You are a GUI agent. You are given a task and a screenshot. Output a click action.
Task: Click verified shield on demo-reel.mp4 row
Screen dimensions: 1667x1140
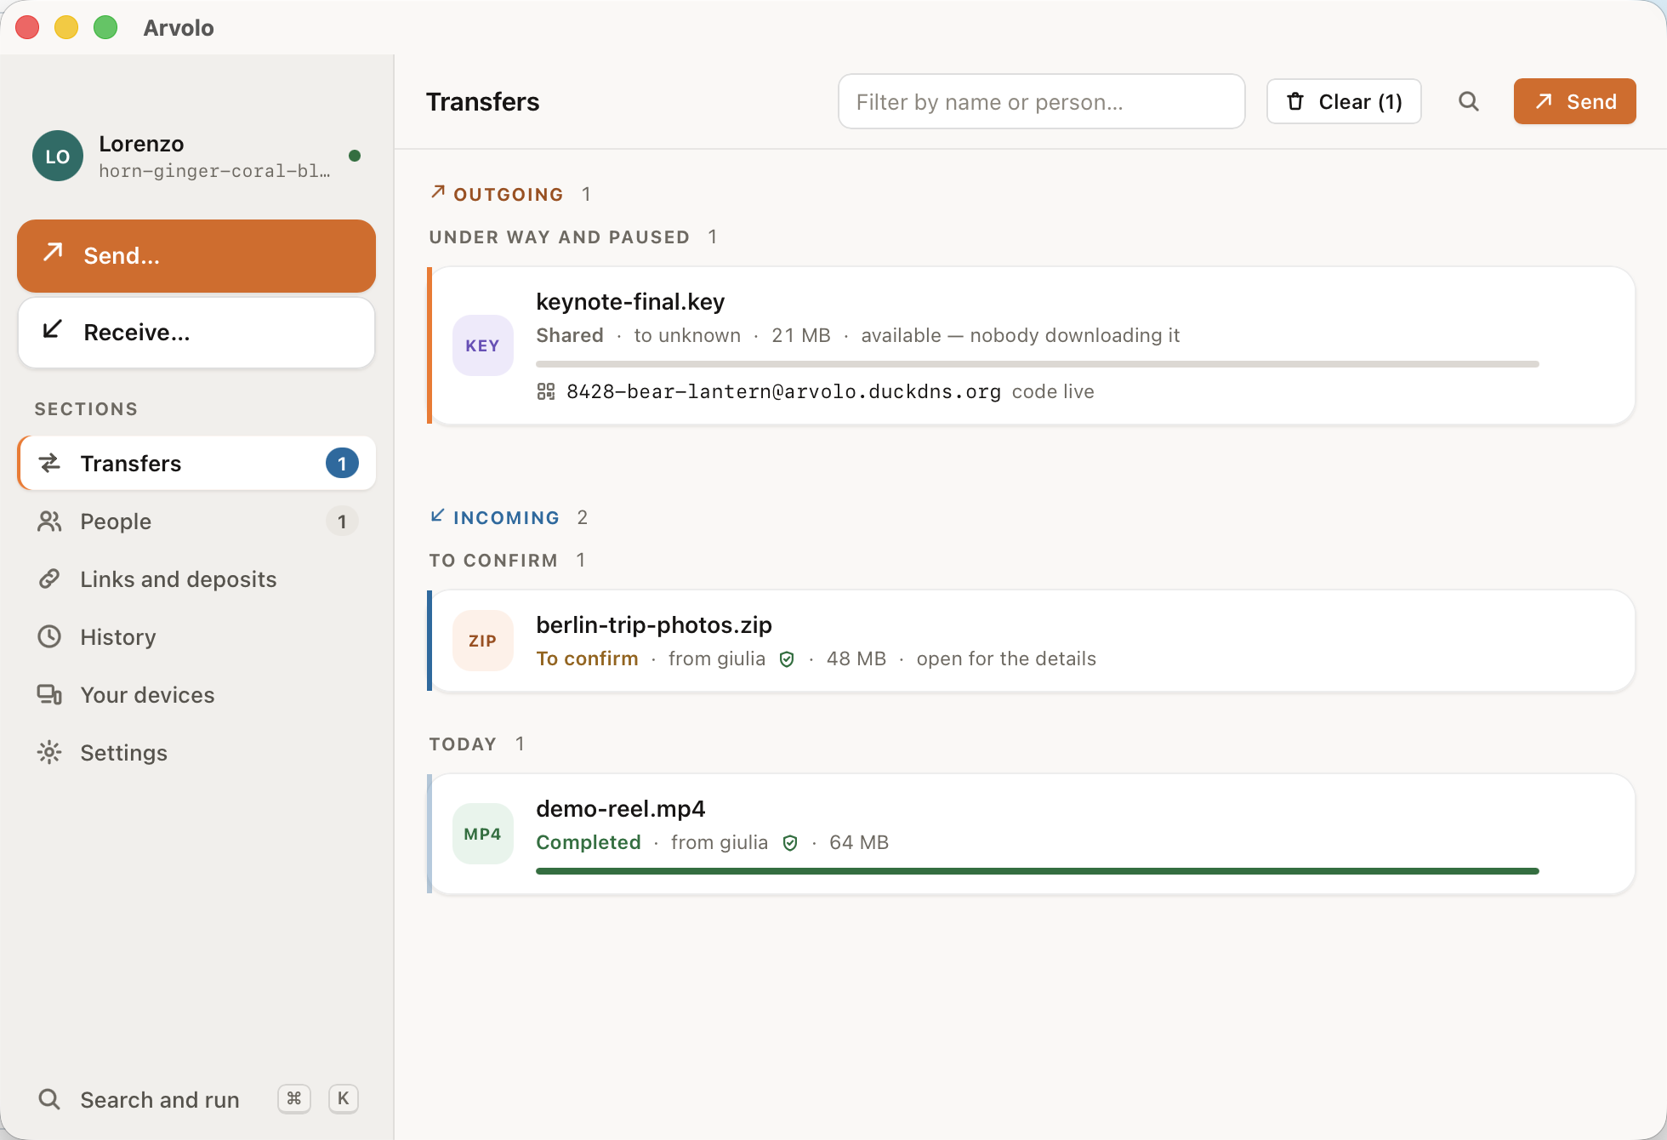coord(790,843)
